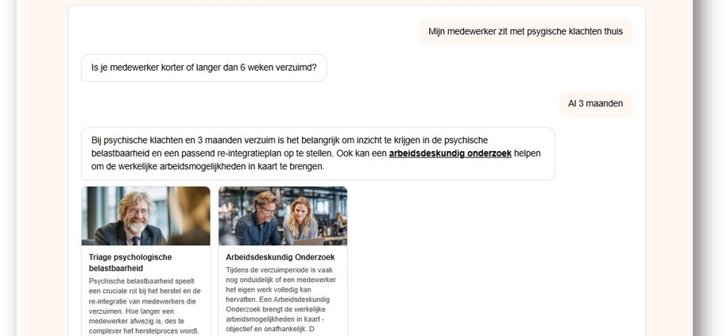727x336 pixels.
Task: Click the Arbeidsdeskundig Onderzoek card title
Action: click(280, 257)
